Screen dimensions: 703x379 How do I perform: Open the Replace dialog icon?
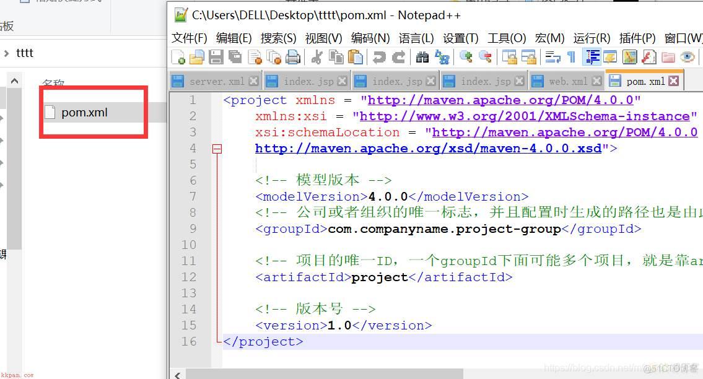click(442, 57)
